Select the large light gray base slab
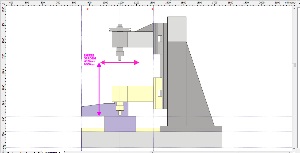The width and height of the screenshot is (300, 153). point(151,139)
